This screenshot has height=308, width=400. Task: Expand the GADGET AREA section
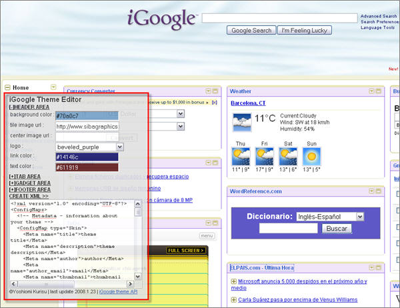pos(30,183)
